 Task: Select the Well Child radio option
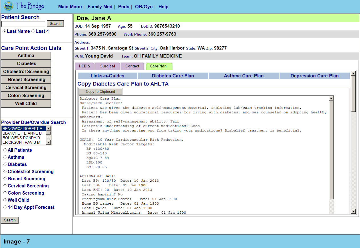point(5,200)
